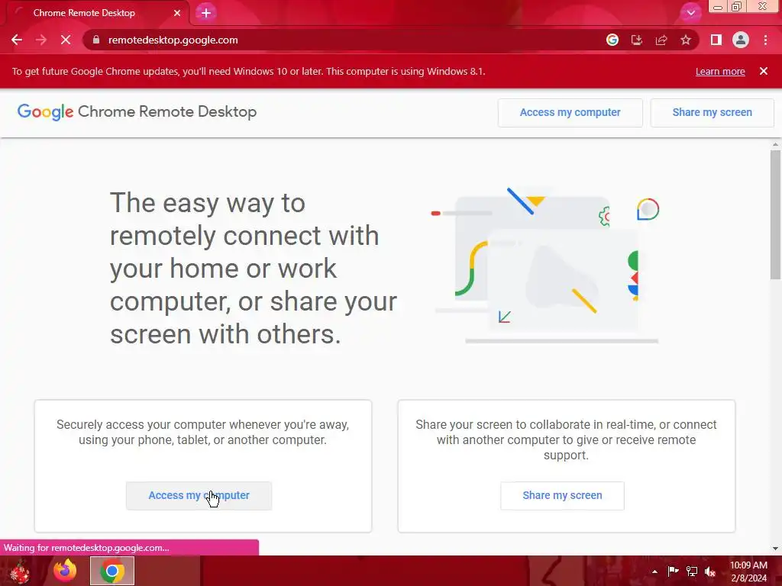Open the taskbar clock and date

tap(748, 572)
